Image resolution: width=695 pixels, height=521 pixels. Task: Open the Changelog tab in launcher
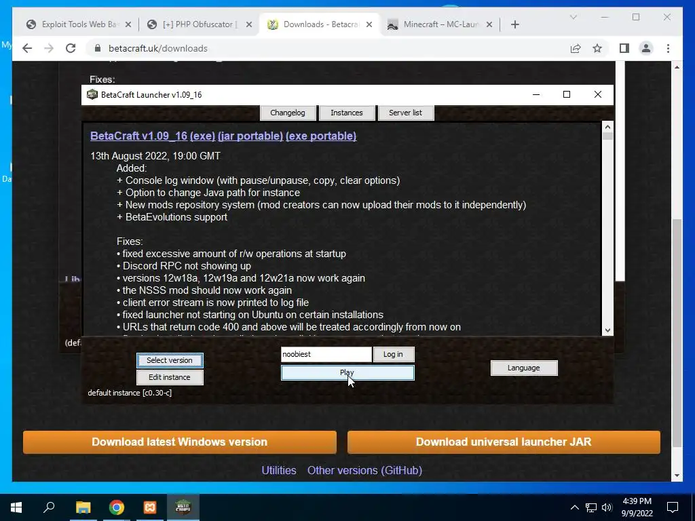(x=288, y=113)
